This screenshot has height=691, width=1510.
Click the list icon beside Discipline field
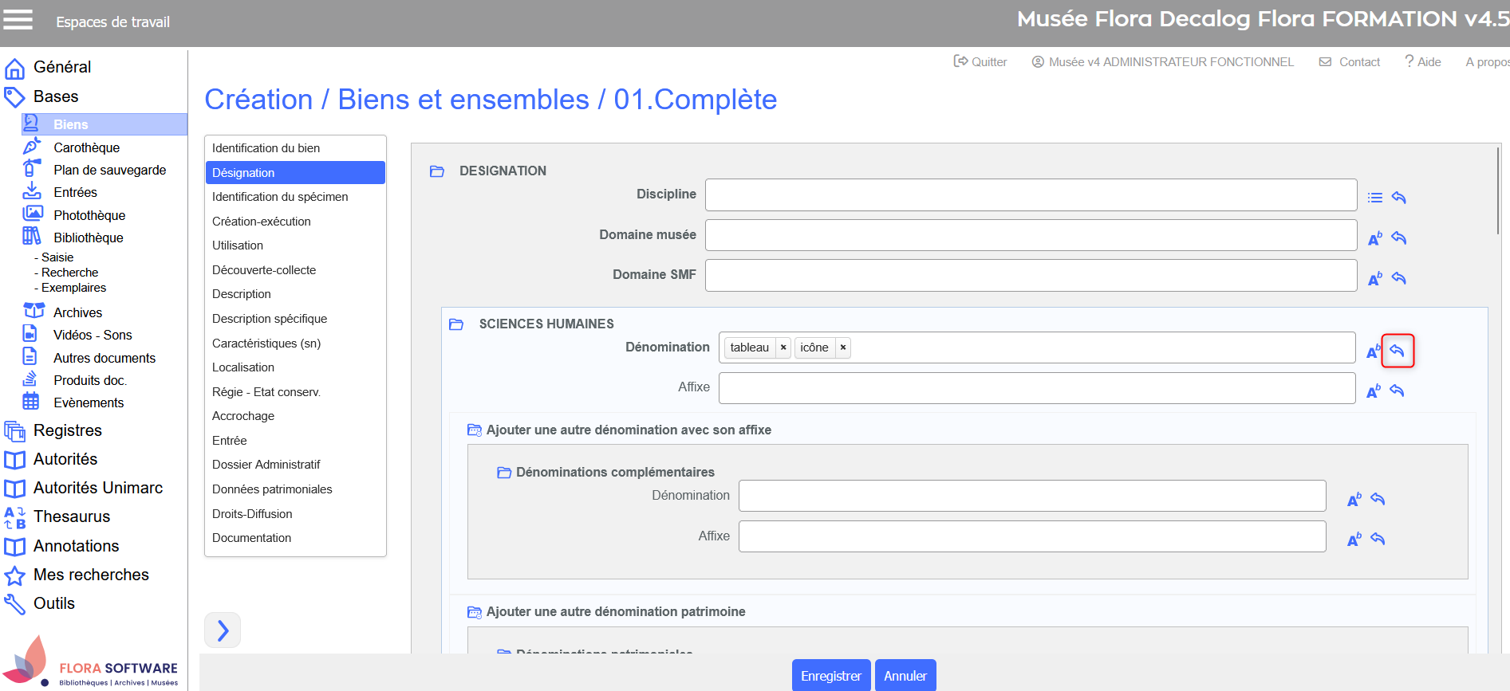pyautogui.click(x=1374, y=198)
